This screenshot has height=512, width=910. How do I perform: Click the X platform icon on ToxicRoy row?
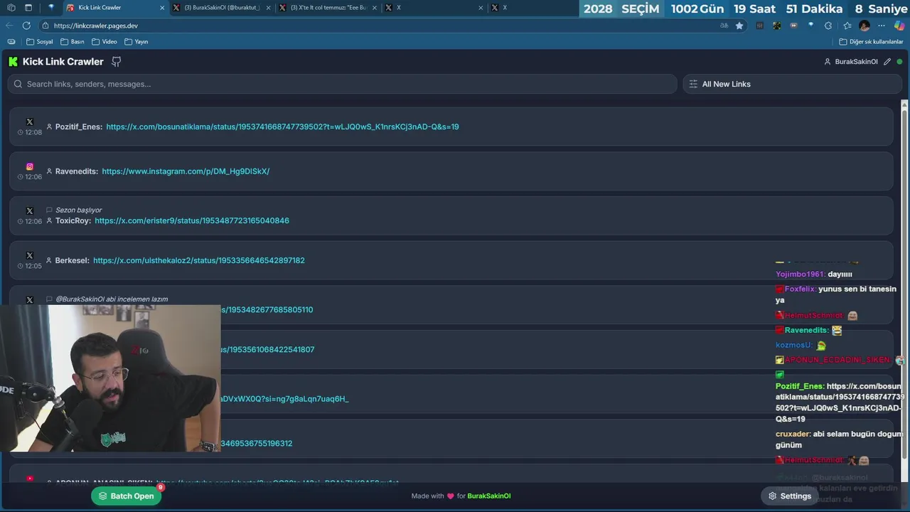click(30, 210)
